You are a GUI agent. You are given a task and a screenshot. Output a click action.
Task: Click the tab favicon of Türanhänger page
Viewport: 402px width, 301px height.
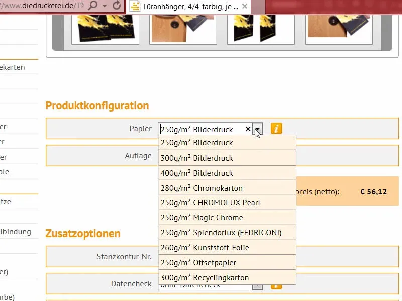coord(135,7)
